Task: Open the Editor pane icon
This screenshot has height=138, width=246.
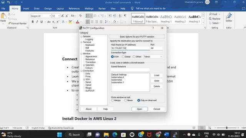Action: click(229, 17)
